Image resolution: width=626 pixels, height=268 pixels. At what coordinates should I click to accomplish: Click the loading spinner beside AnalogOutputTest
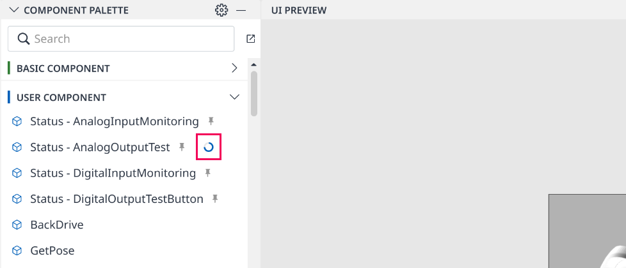click(209, 147)
